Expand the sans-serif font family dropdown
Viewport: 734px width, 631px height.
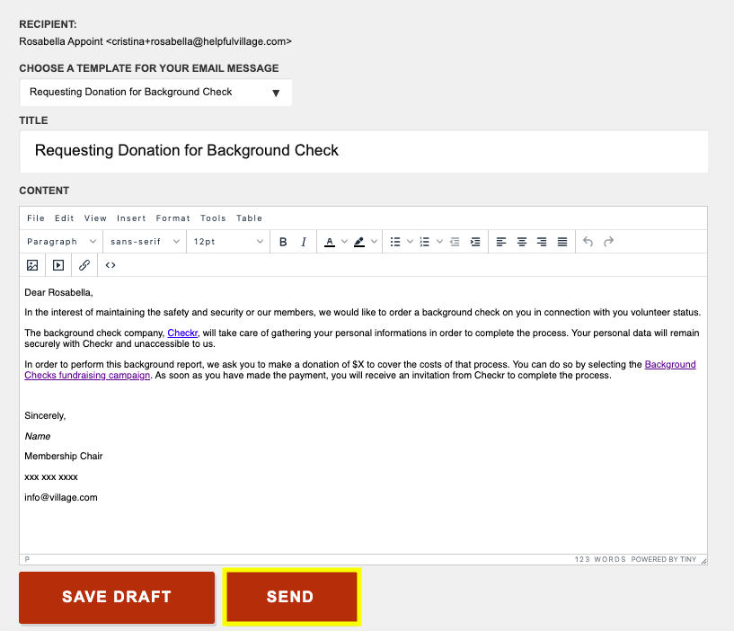coord(144,242)
